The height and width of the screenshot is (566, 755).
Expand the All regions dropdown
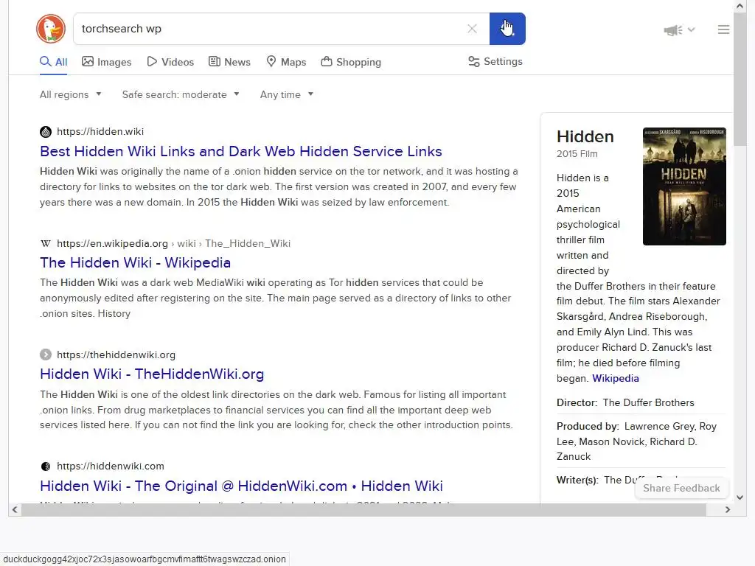[x=70, y=94]
